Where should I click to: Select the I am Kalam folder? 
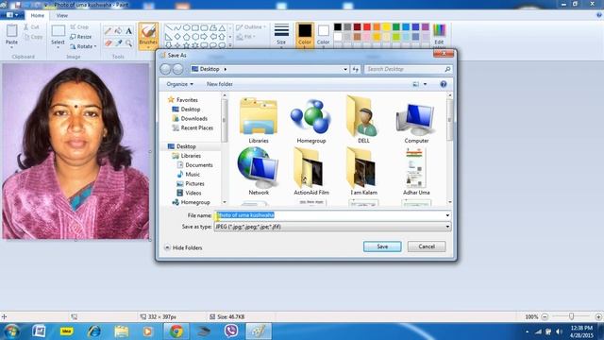(363, 171)
